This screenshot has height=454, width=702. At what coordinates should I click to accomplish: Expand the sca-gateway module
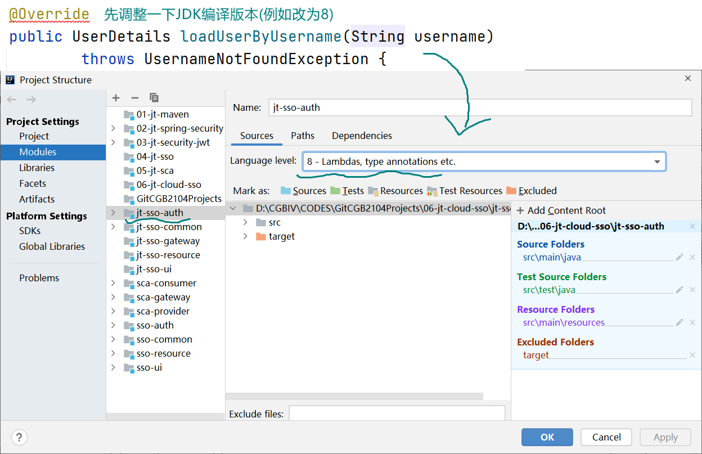[x=113, y=297]
